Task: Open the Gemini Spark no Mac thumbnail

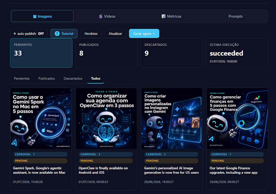Action: tap(41, 118)
